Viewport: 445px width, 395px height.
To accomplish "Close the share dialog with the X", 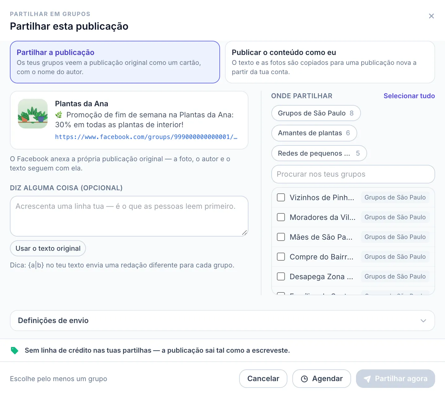I will point(431,16).
